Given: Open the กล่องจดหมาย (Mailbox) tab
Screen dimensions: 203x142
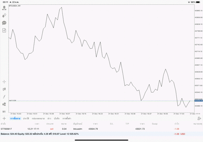Looking at the screenshot, I should click(x=38, y=118).
